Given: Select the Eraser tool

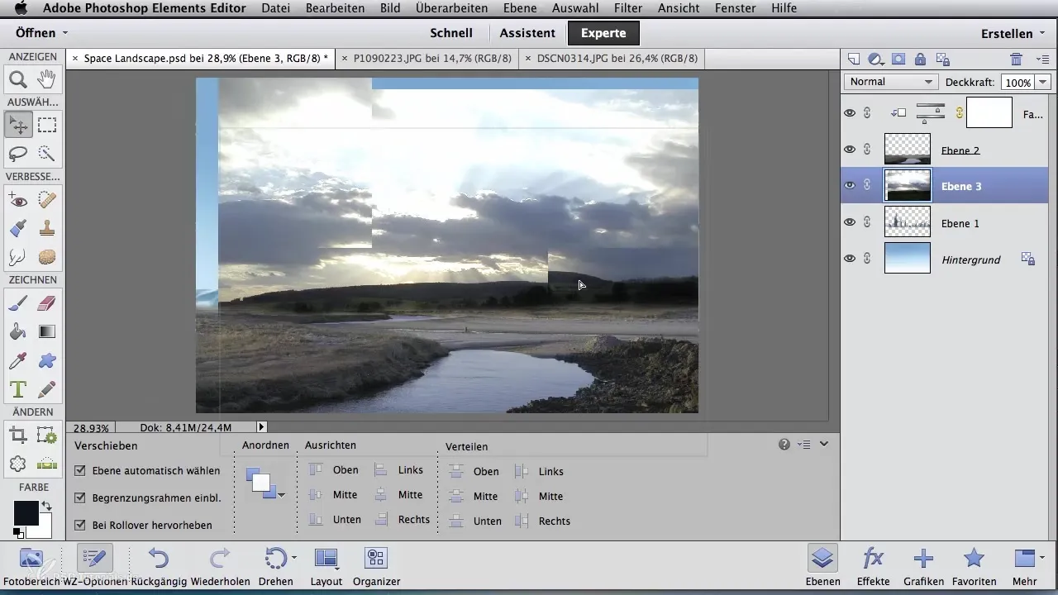Looking at the screenshot, I should click(x=47, y=304).
